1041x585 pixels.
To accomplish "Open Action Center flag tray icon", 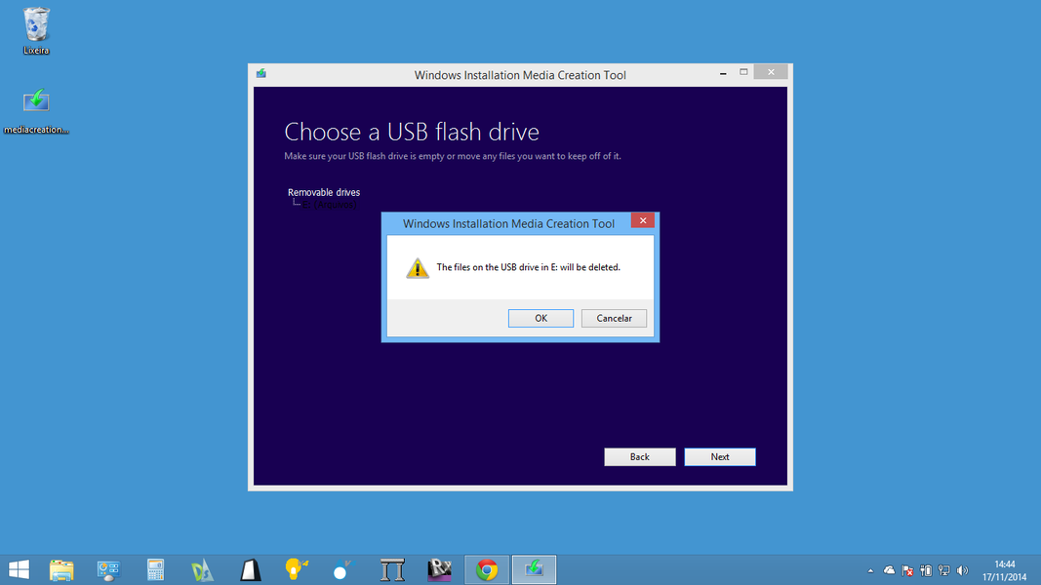I will click(907, 570).
